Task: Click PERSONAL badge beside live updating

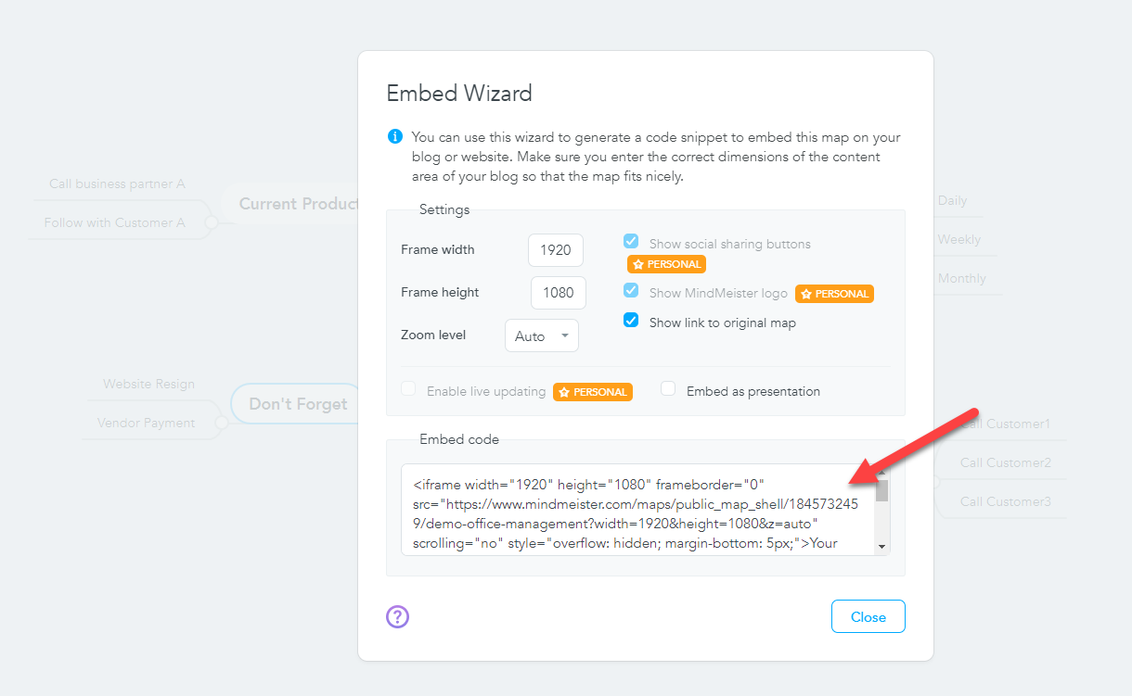Action: [x=593, y=392]
